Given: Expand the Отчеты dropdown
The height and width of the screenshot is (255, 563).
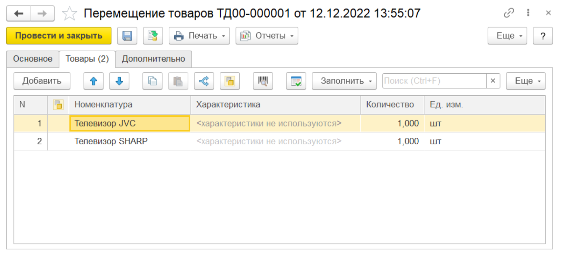Looking at the screenshot, I should pos(267,36).
